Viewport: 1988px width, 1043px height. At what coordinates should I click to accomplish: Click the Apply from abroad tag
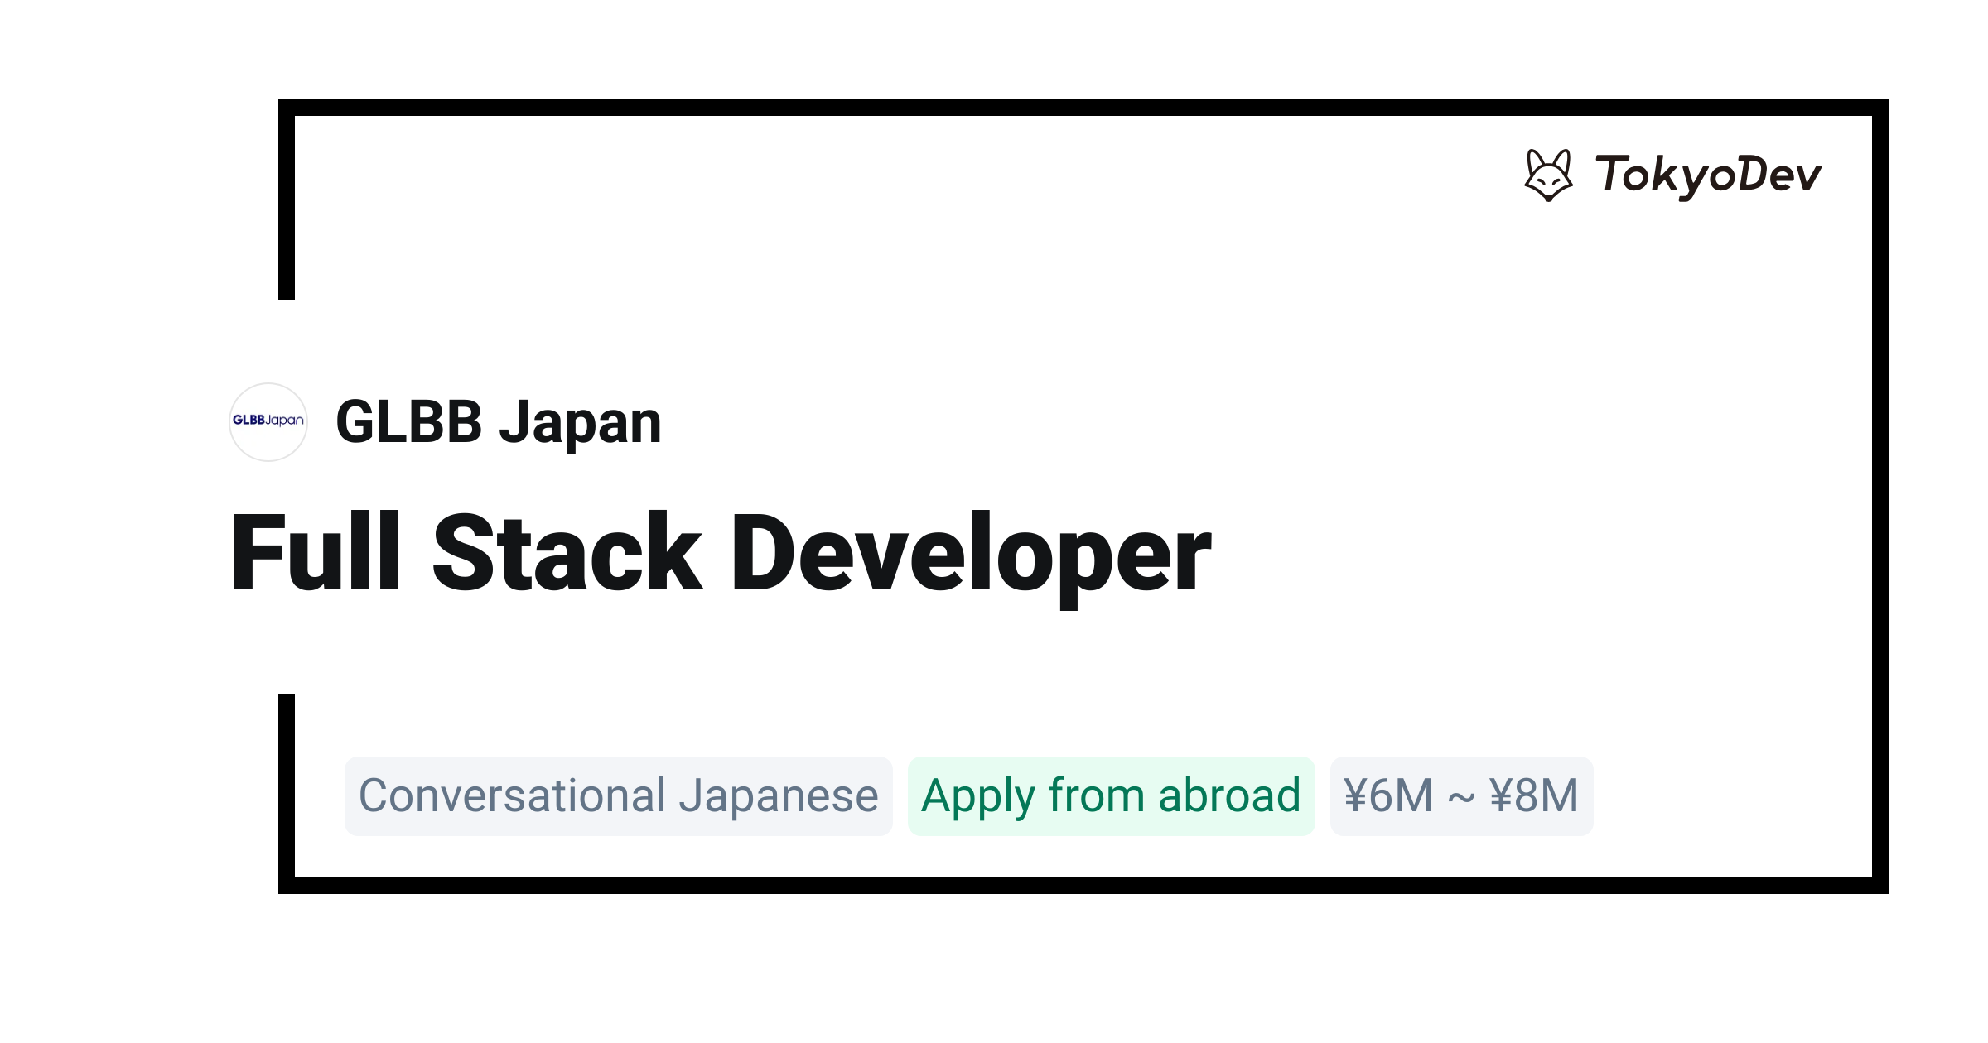[1112, 796]
